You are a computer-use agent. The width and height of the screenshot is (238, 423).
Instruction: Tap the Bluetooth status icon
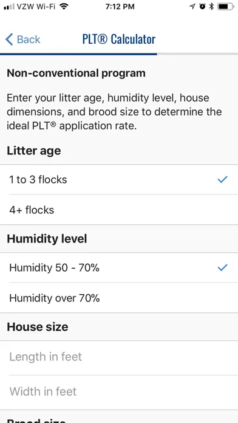(211, 7)
